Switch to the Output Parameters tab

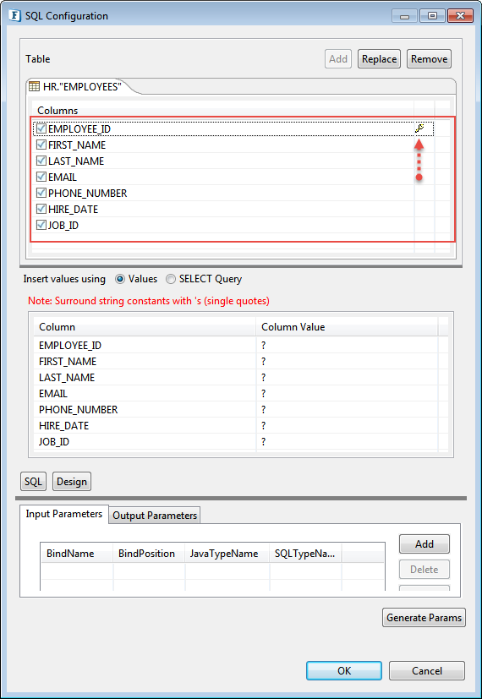coord(155,516)
